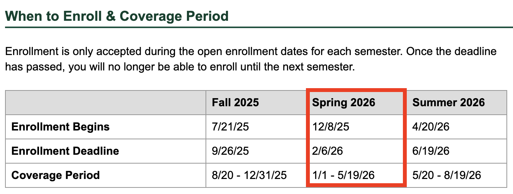Select the Fall 2025 column header
Image resolution: width=513 pixels, height=194 pixels.
coord(235,102)
